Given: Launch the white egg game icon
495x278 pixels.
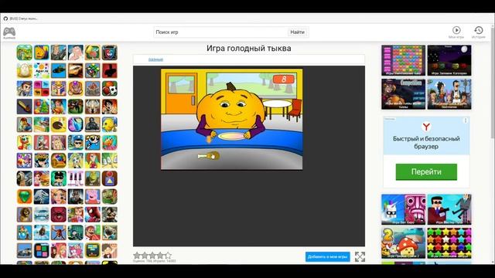Looking at the screenshot, I should tap(25, 70).
